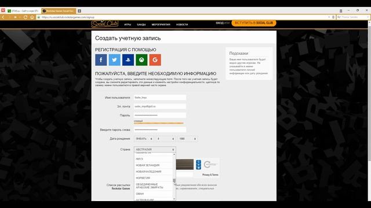
Task: Click the page scrollbar up arrow
Action: point(369,22)
